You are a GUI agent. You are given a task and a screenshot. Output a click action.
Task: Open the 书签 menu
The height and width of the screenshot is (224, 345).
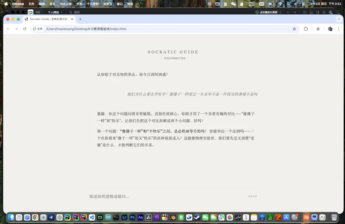pyautogui.click(x=79, y=4)
